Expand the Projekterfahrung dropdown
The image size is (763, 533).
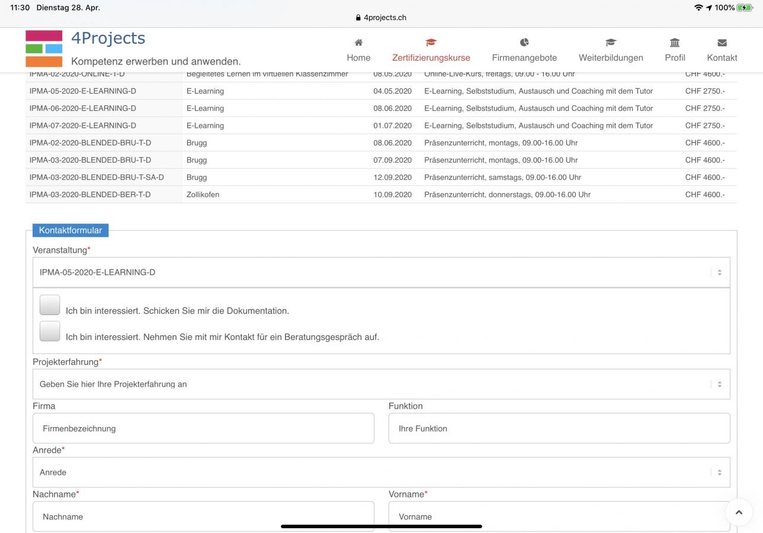pos(381,384)
